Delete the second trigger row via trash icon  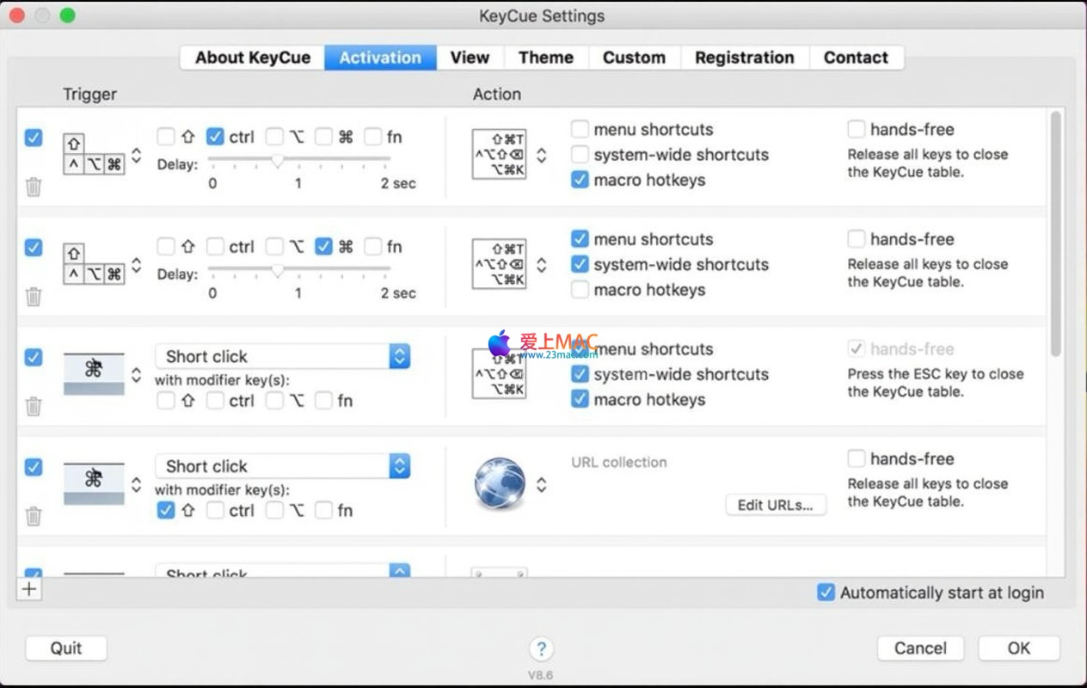tap(34, 297)
